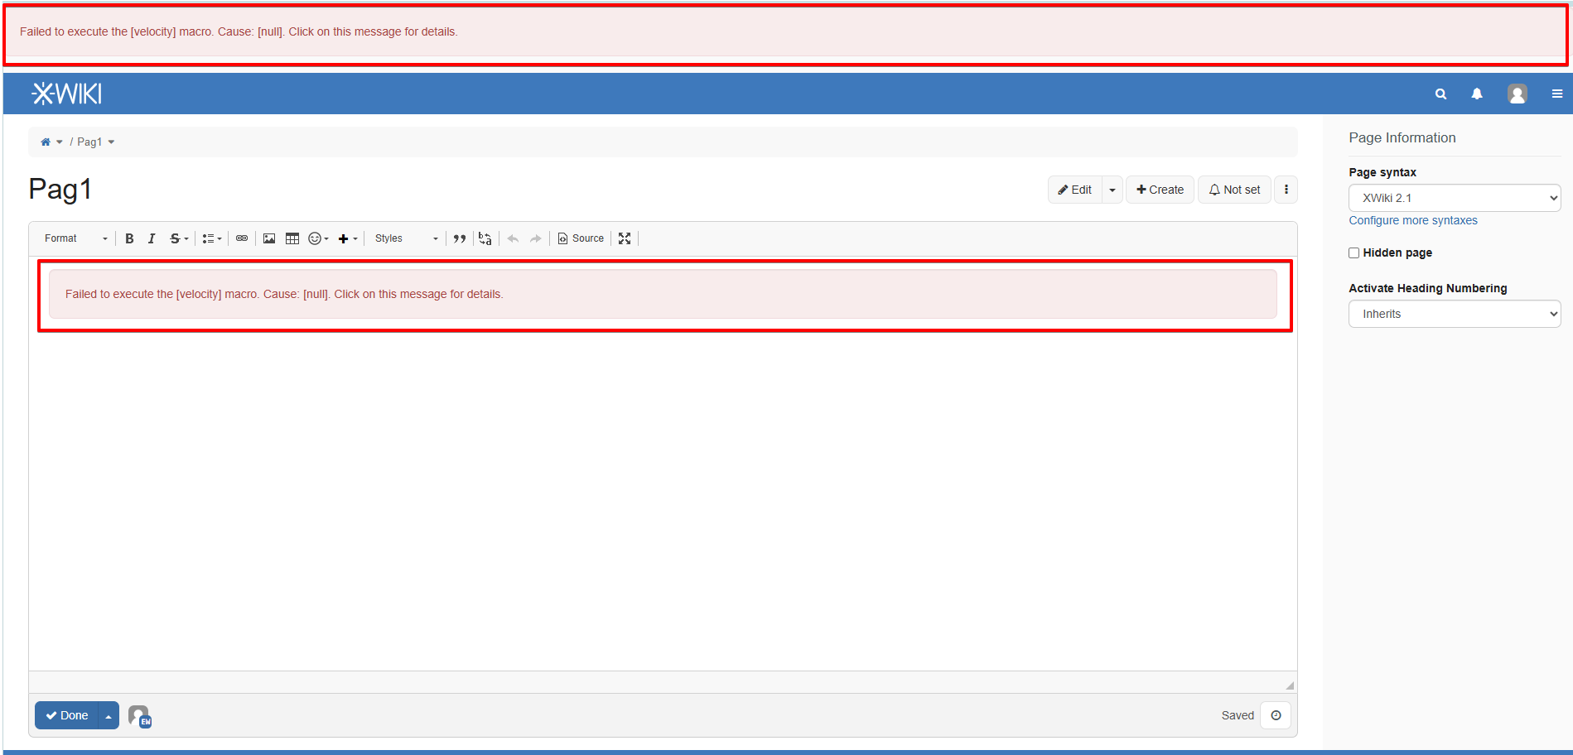
Task: Open the notifications bell
Action: pos(1476,94)
